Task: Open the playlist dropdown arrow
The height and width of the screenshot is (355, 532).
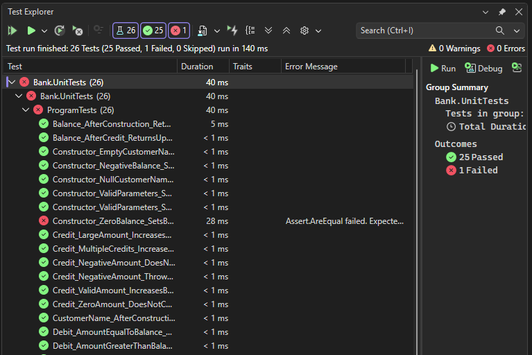Action: tap(217, 31)
